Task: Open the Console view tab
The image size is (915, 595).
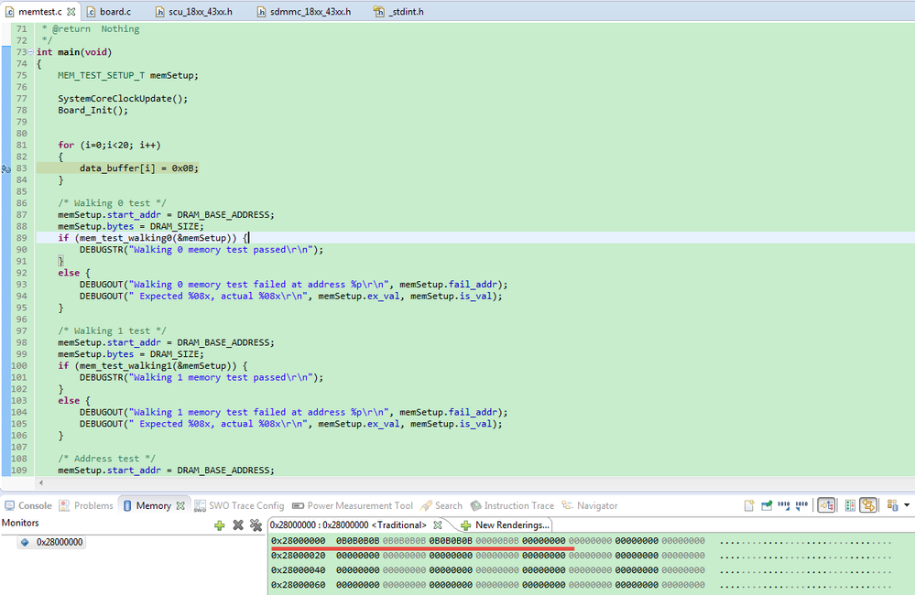Action: coord(28,505)
